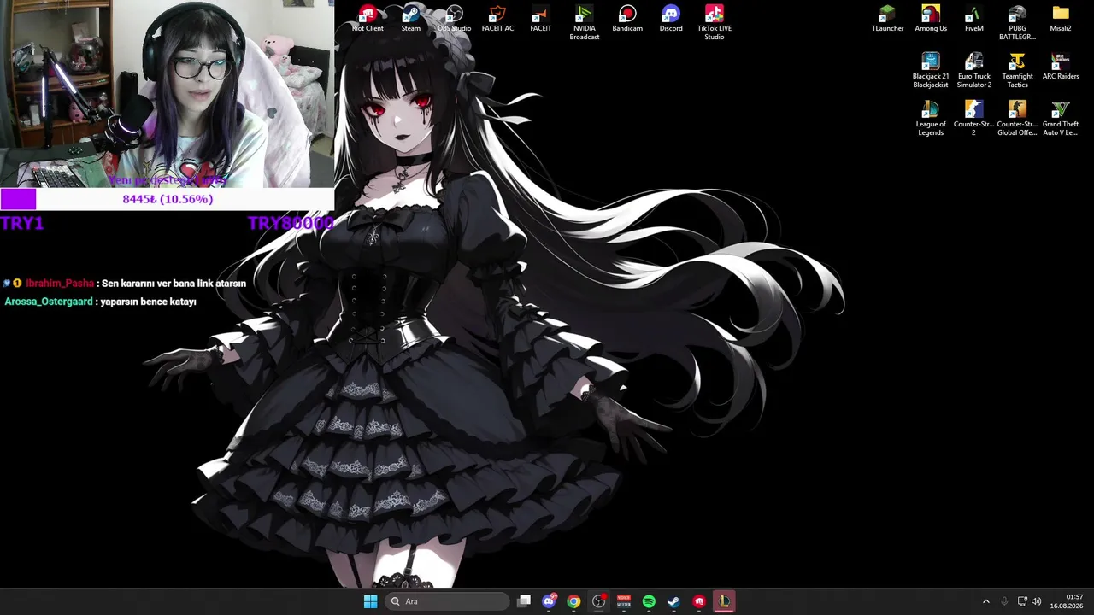Select the OBS Studio desktop icon
The image size is (1094, 615).
pyautogui.click(x=454, y=19)
